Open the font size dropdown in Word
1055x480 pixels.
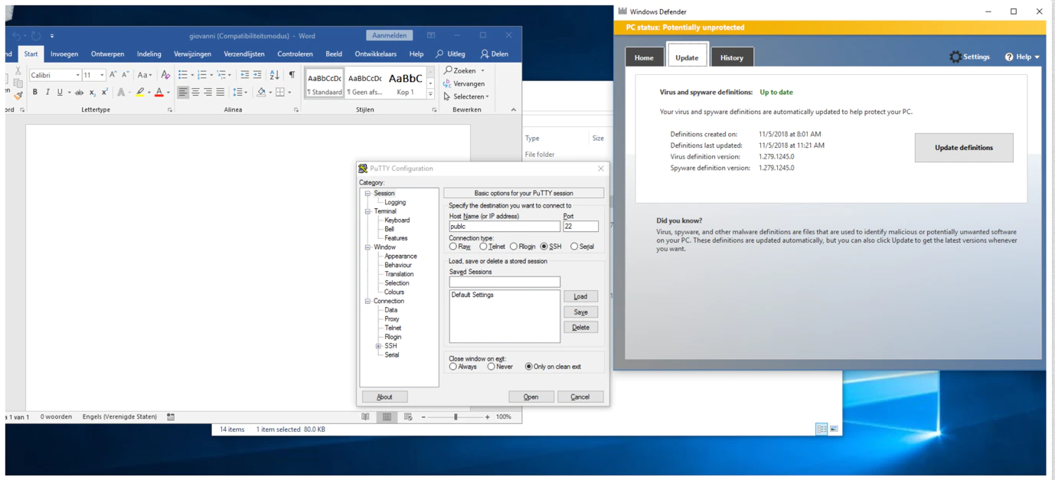click(x=102, y=75)
